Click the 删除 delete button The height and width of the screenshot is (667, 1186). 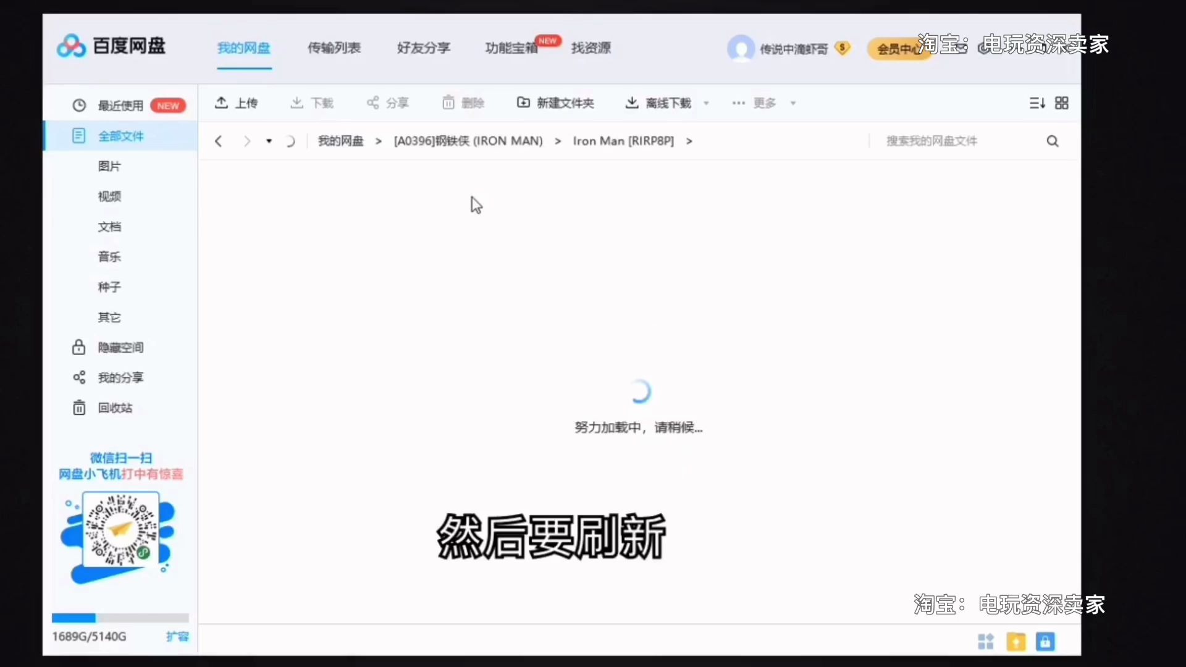[x=463, y=103]
